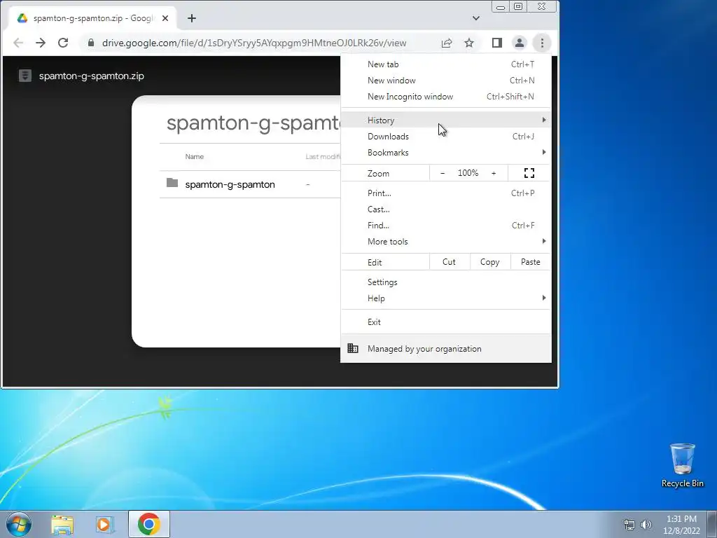Bookmark this page with the star icon
This screenshot has height=538, width=717.
coord(469,43)
